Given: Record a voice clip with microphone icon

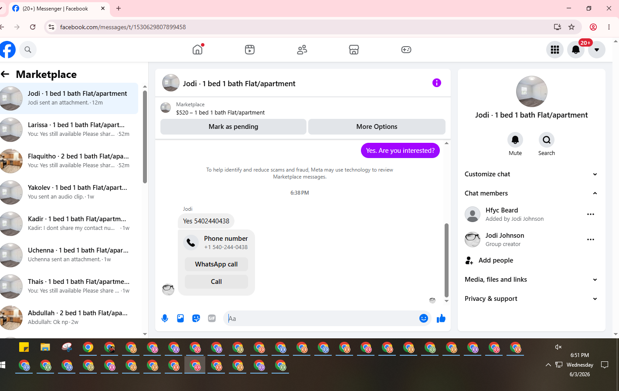Looking at the screenshot, I should click(x=165, y=318).
